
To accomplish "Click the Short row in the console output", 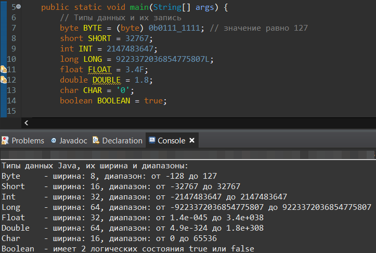I will click(x=121, y=187).
